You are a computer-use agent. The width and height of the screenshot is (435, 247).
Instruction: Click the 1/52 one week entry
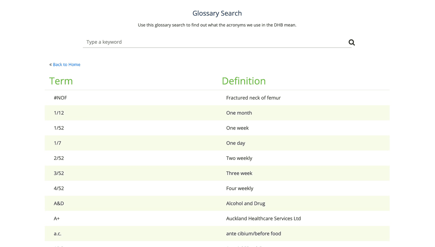(59, 128)
